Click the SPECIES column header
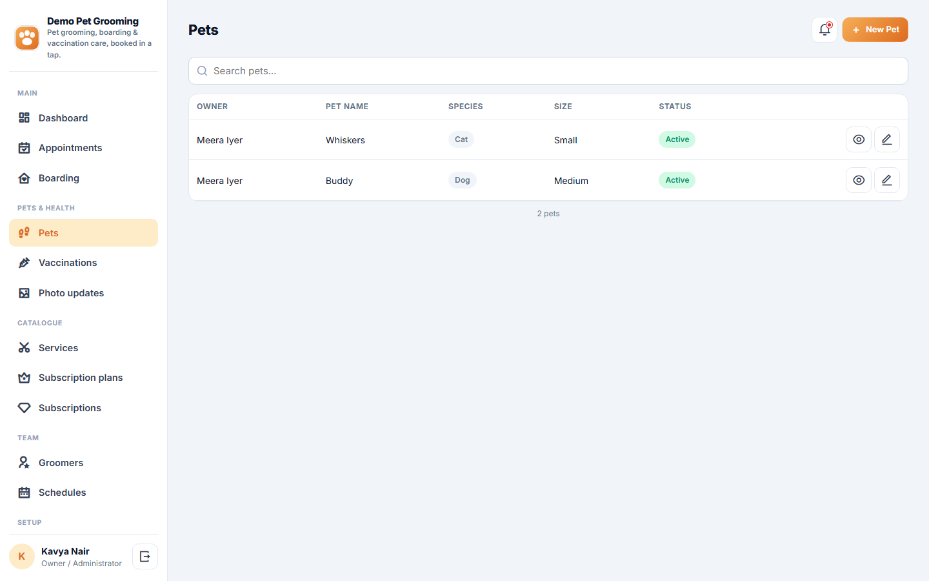This screenshot has height=581, width=929. [466, 107]
